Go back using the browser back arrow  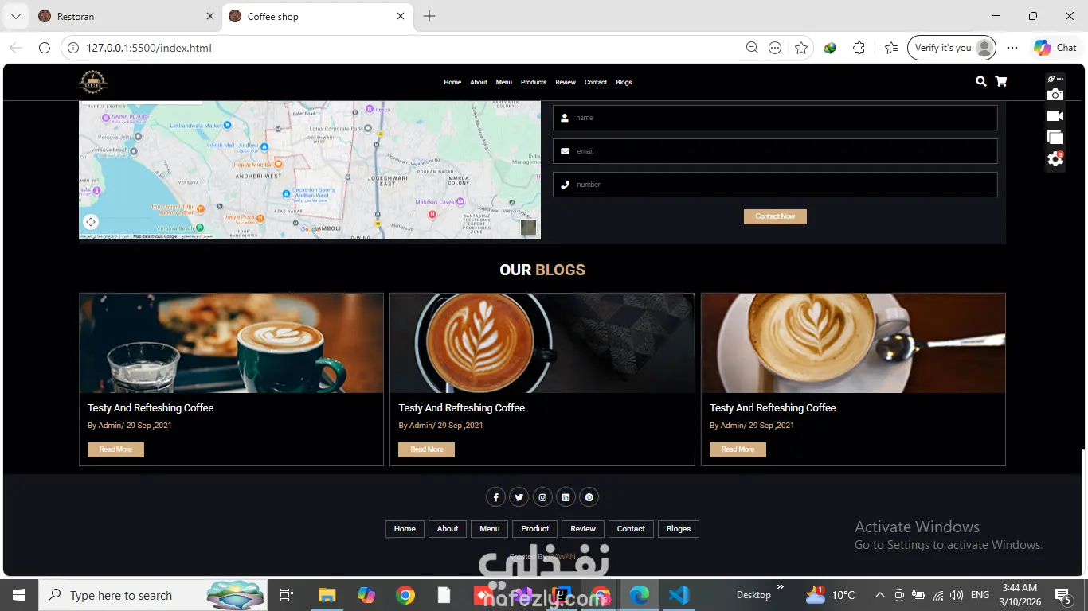click(16, 48)
